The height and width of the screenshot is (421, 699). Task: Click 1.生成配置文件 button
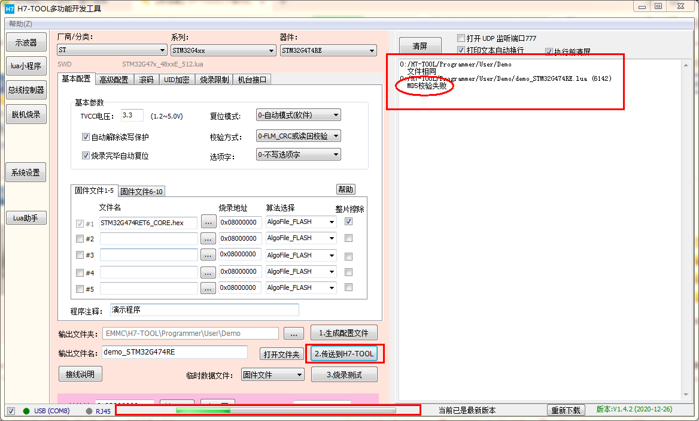(x=344, y=333)
